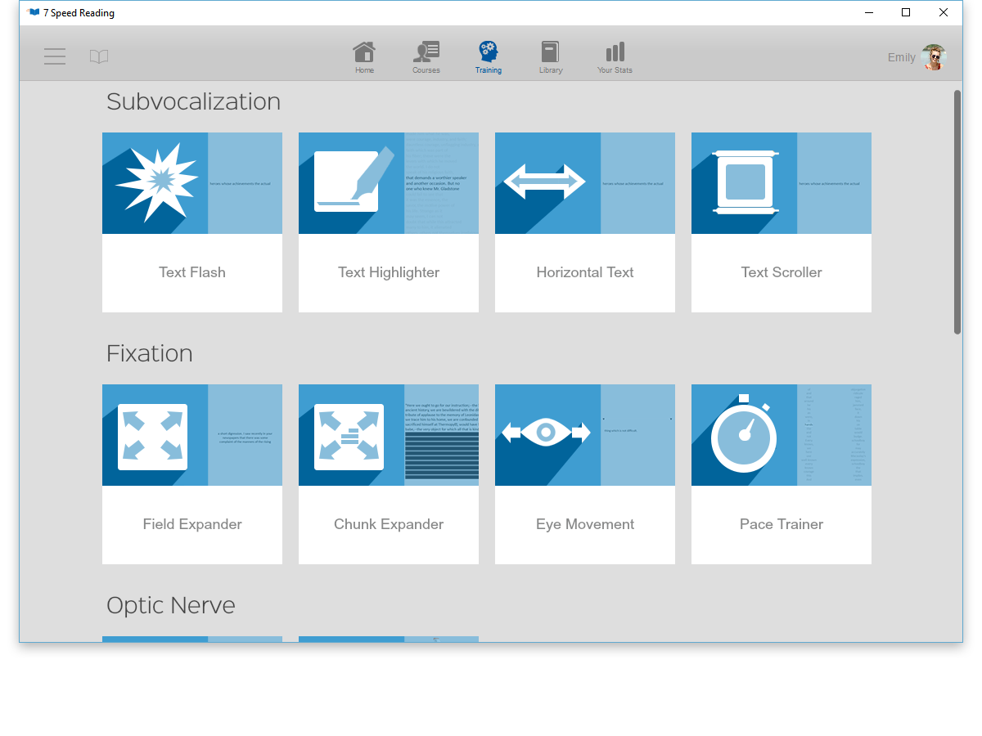Open the Text Scroller exercise label
The image size is (982, 736).
click(x=782, y=272)
